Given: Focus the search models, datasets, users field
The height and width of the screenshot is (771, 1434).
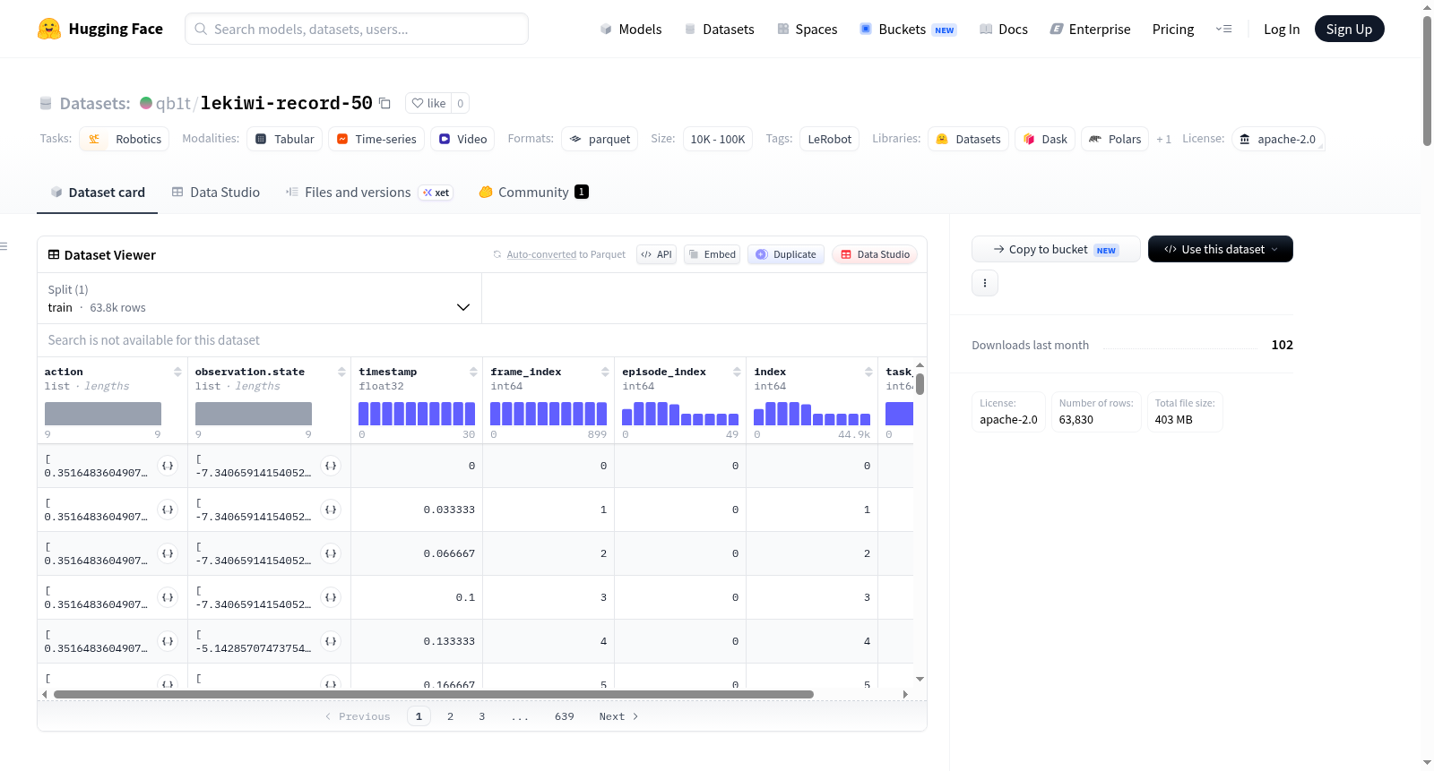Looking at the screenshot, I should pos(357,29).
